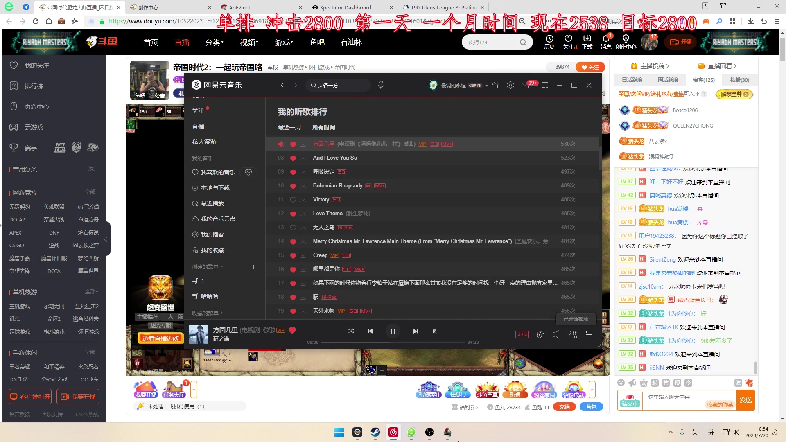
Task: Open Douyu watch history clock icon
Action: pyautogui.click(x=549, y=42)
